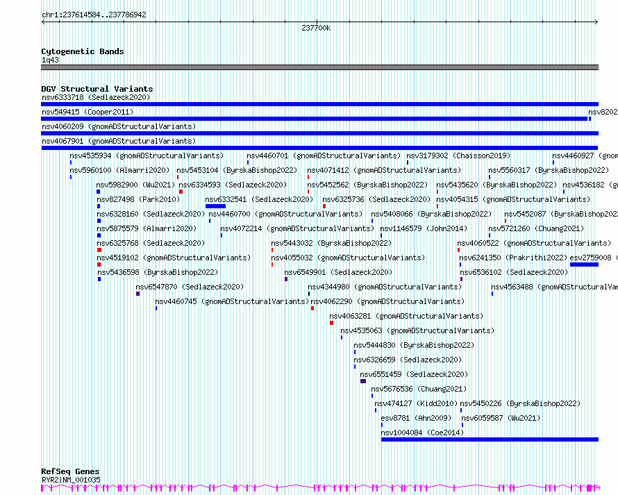This screenshot has width=618, height=495.
Task: Click the nsv5721260 (Chuang2021) label
Action: pyautogui.click(x=536, y=228)
